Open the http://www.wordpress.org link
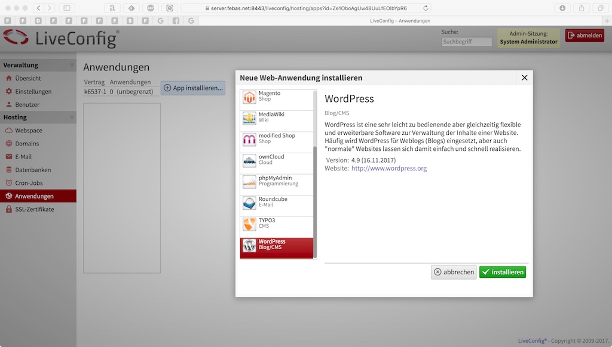The width and height of the screenshot is (612, 347). (388, 168)
